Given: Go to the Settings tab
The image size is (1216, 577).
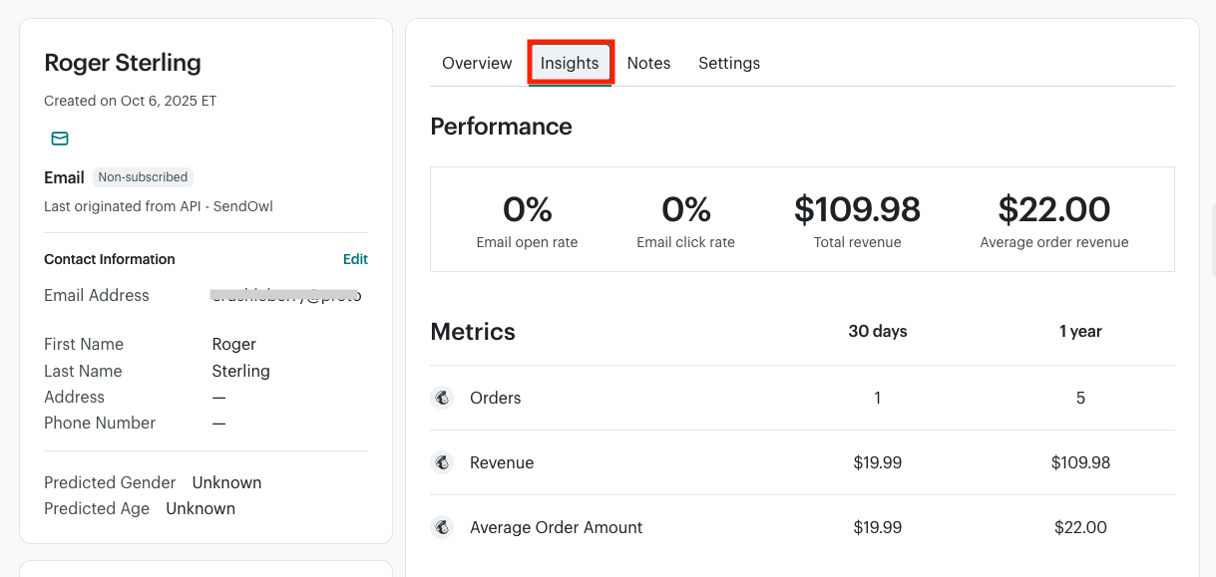Looking at the screenshot, I should point(729,63).
